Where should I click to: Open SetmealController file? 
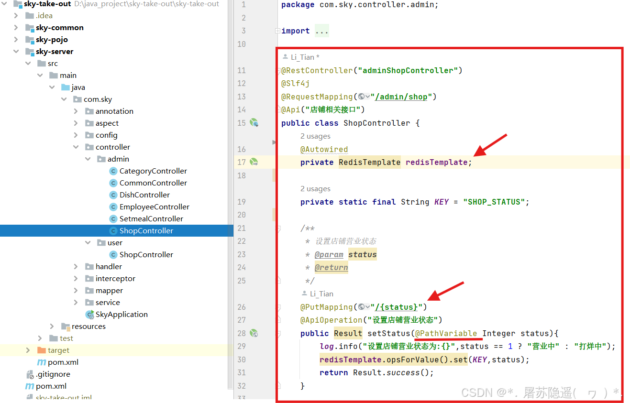point(151,219)
